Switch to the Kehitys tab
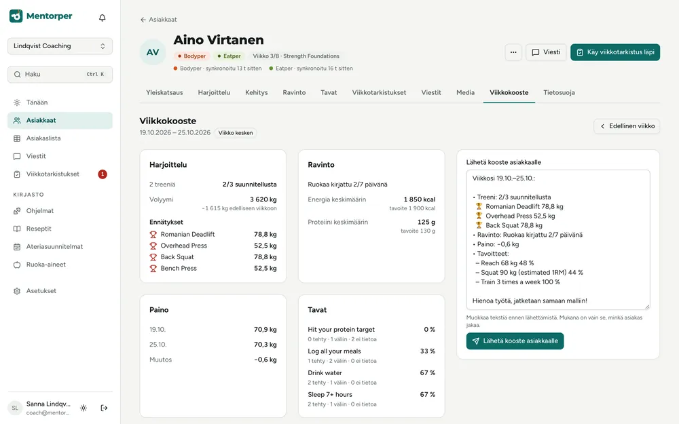 pos(257,92)
